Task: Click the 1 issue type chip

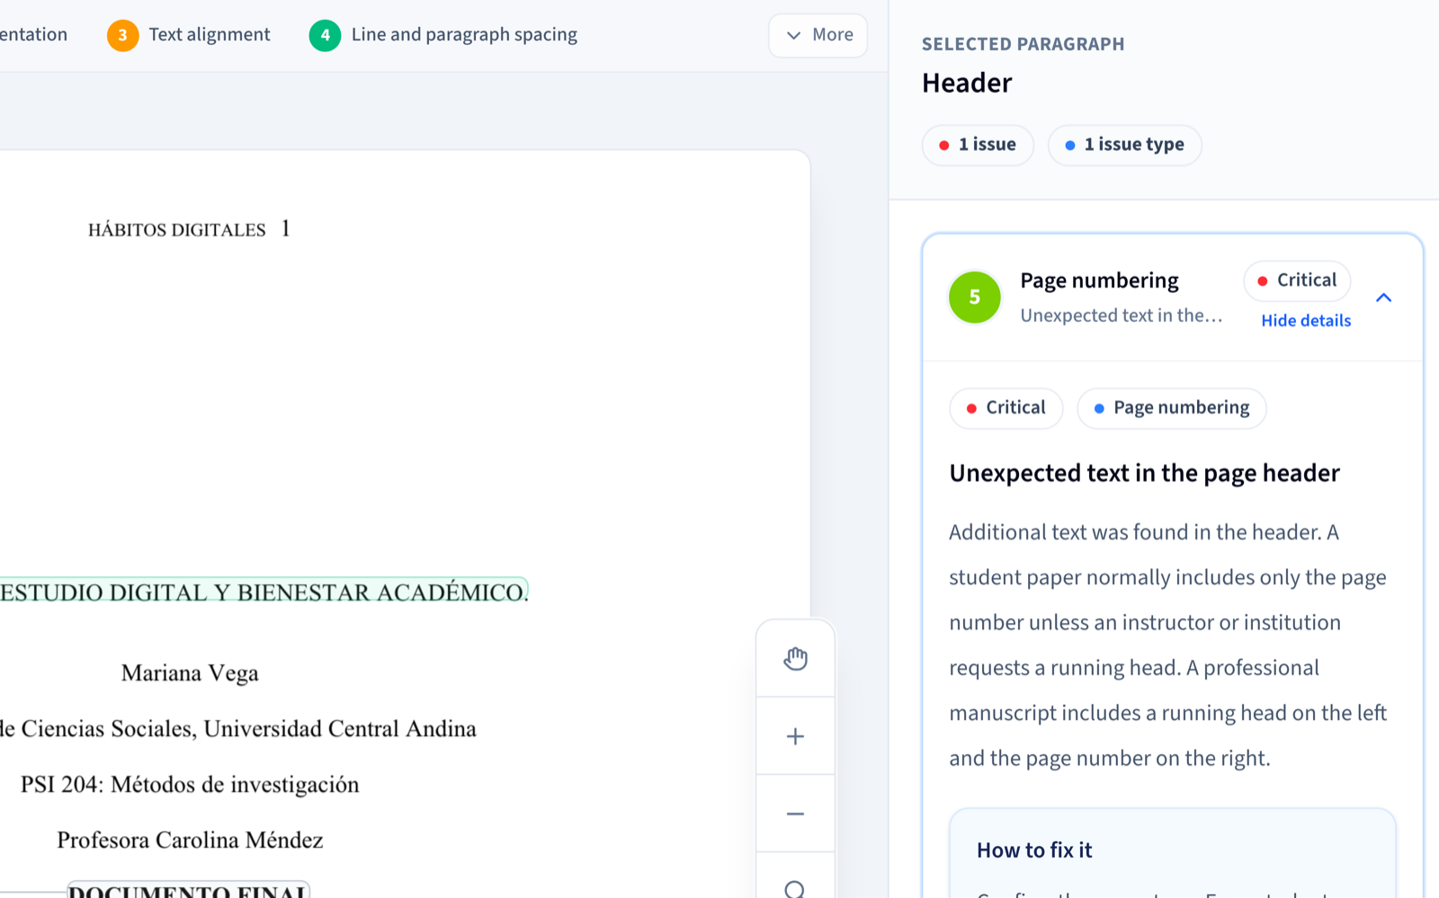Action: click(1124, 145)
